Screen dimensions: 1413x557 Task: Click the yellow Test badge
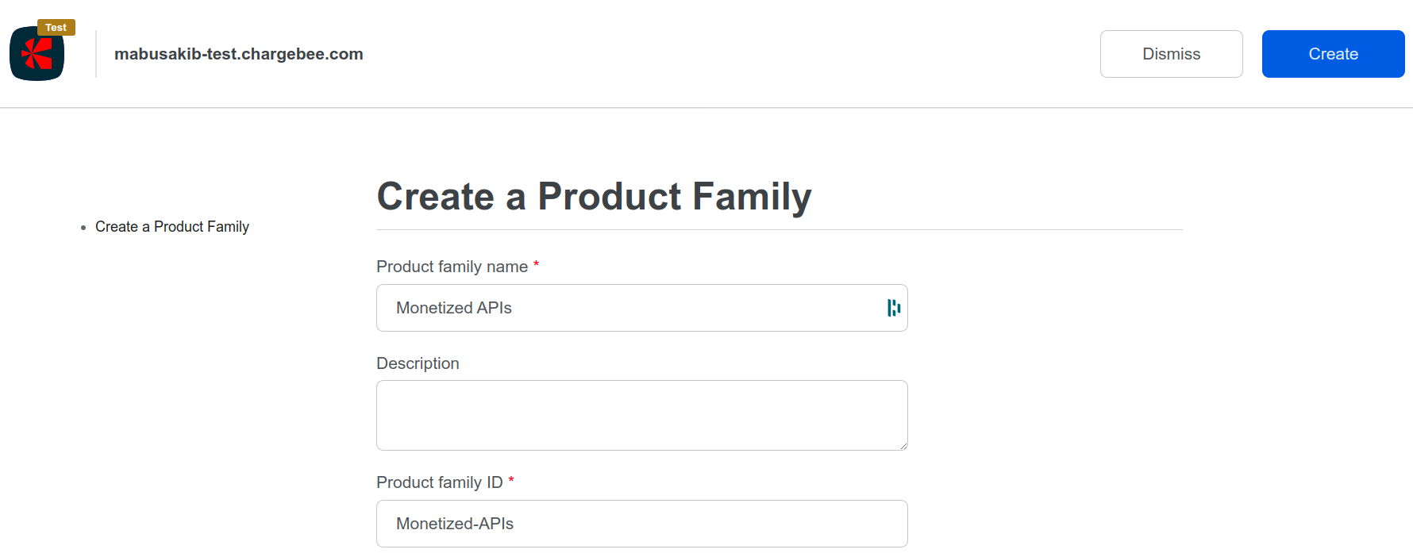coord(56,28)
